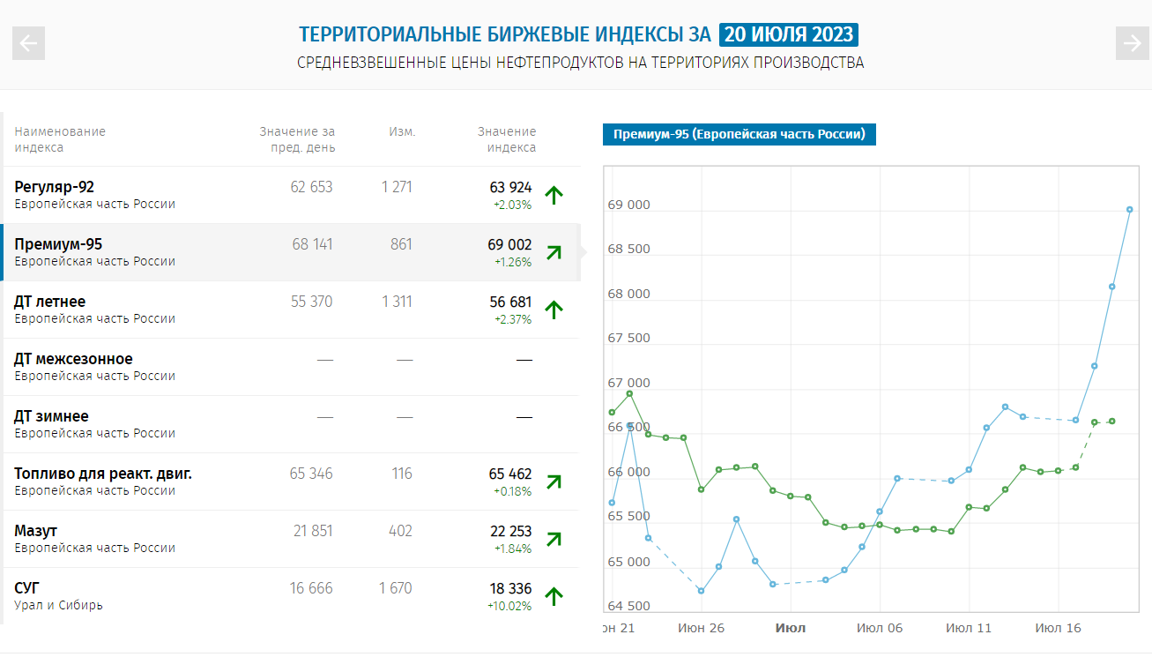Click the diagonal arrow beside Премиум-95

tap(554, 252)
